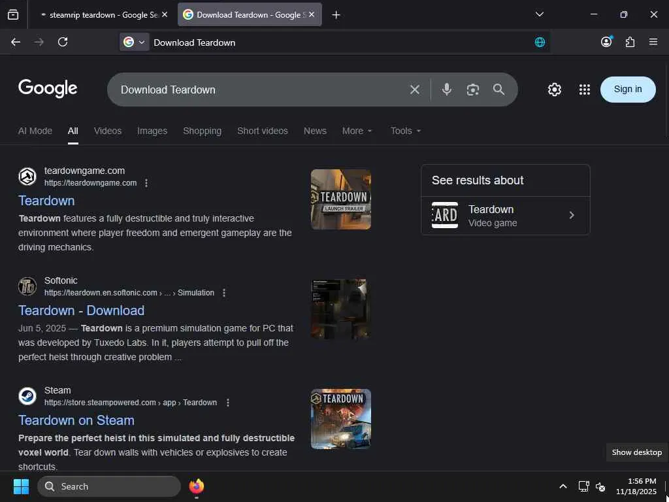
Task: Switch to Images results
Action: 152,131
